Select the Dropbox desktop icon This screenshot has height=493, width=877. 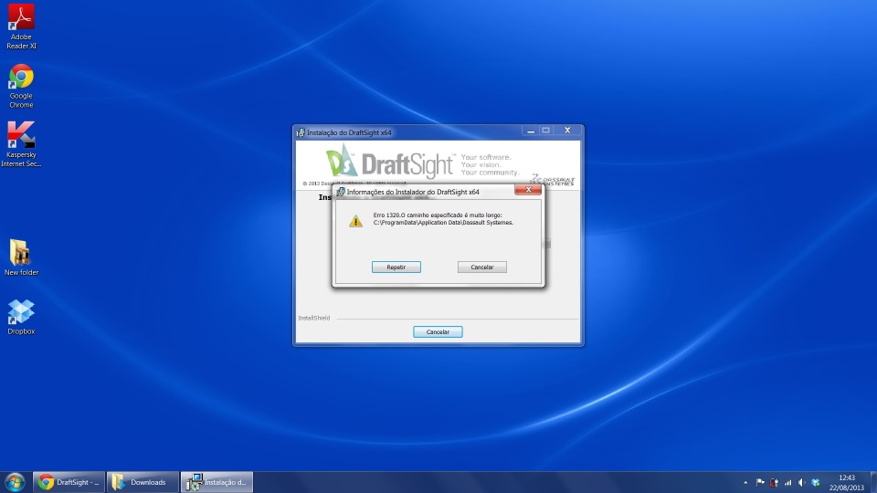21,317
